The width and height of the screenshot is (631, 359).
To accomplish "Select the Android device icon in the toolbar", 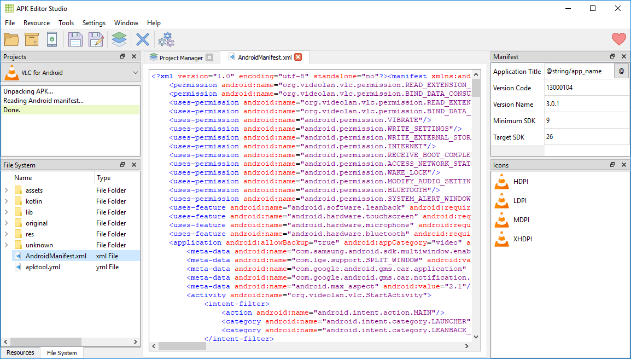I will 52,39.
